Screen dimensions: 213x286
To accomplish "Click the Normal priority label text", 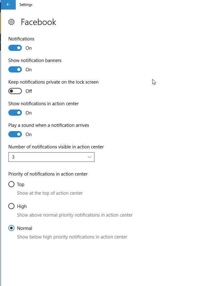I will click(25, 228).
